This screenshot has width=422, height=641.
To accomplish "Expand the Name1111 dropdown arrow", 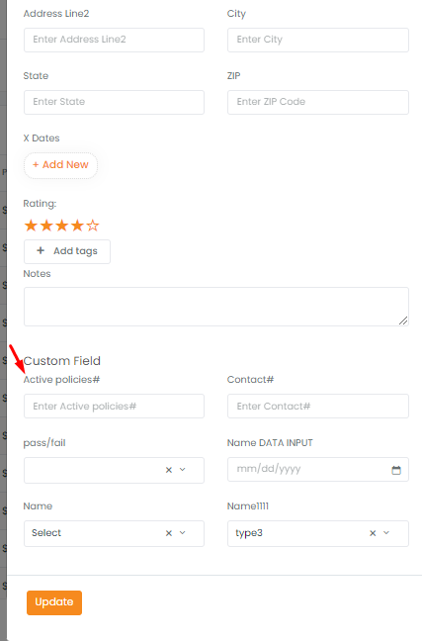I will (x=386, y=532).
